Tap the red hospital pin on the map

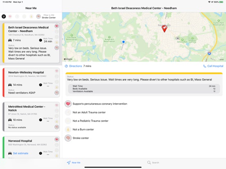point(164,29)
